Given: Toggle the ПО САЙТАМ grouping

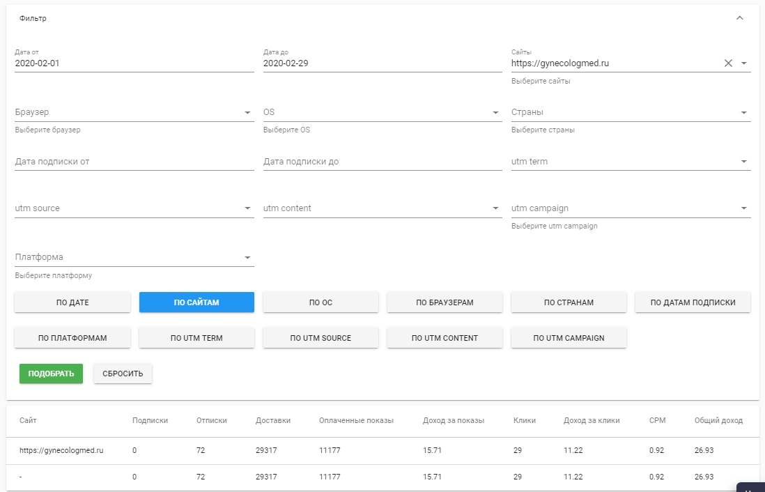Looking at the screenshot, I should [x=196, y=302].
